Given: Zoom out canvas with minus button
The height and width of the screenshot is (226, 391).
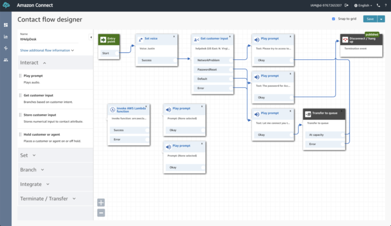Looking at the screenshot, I should tap(101, 213).
